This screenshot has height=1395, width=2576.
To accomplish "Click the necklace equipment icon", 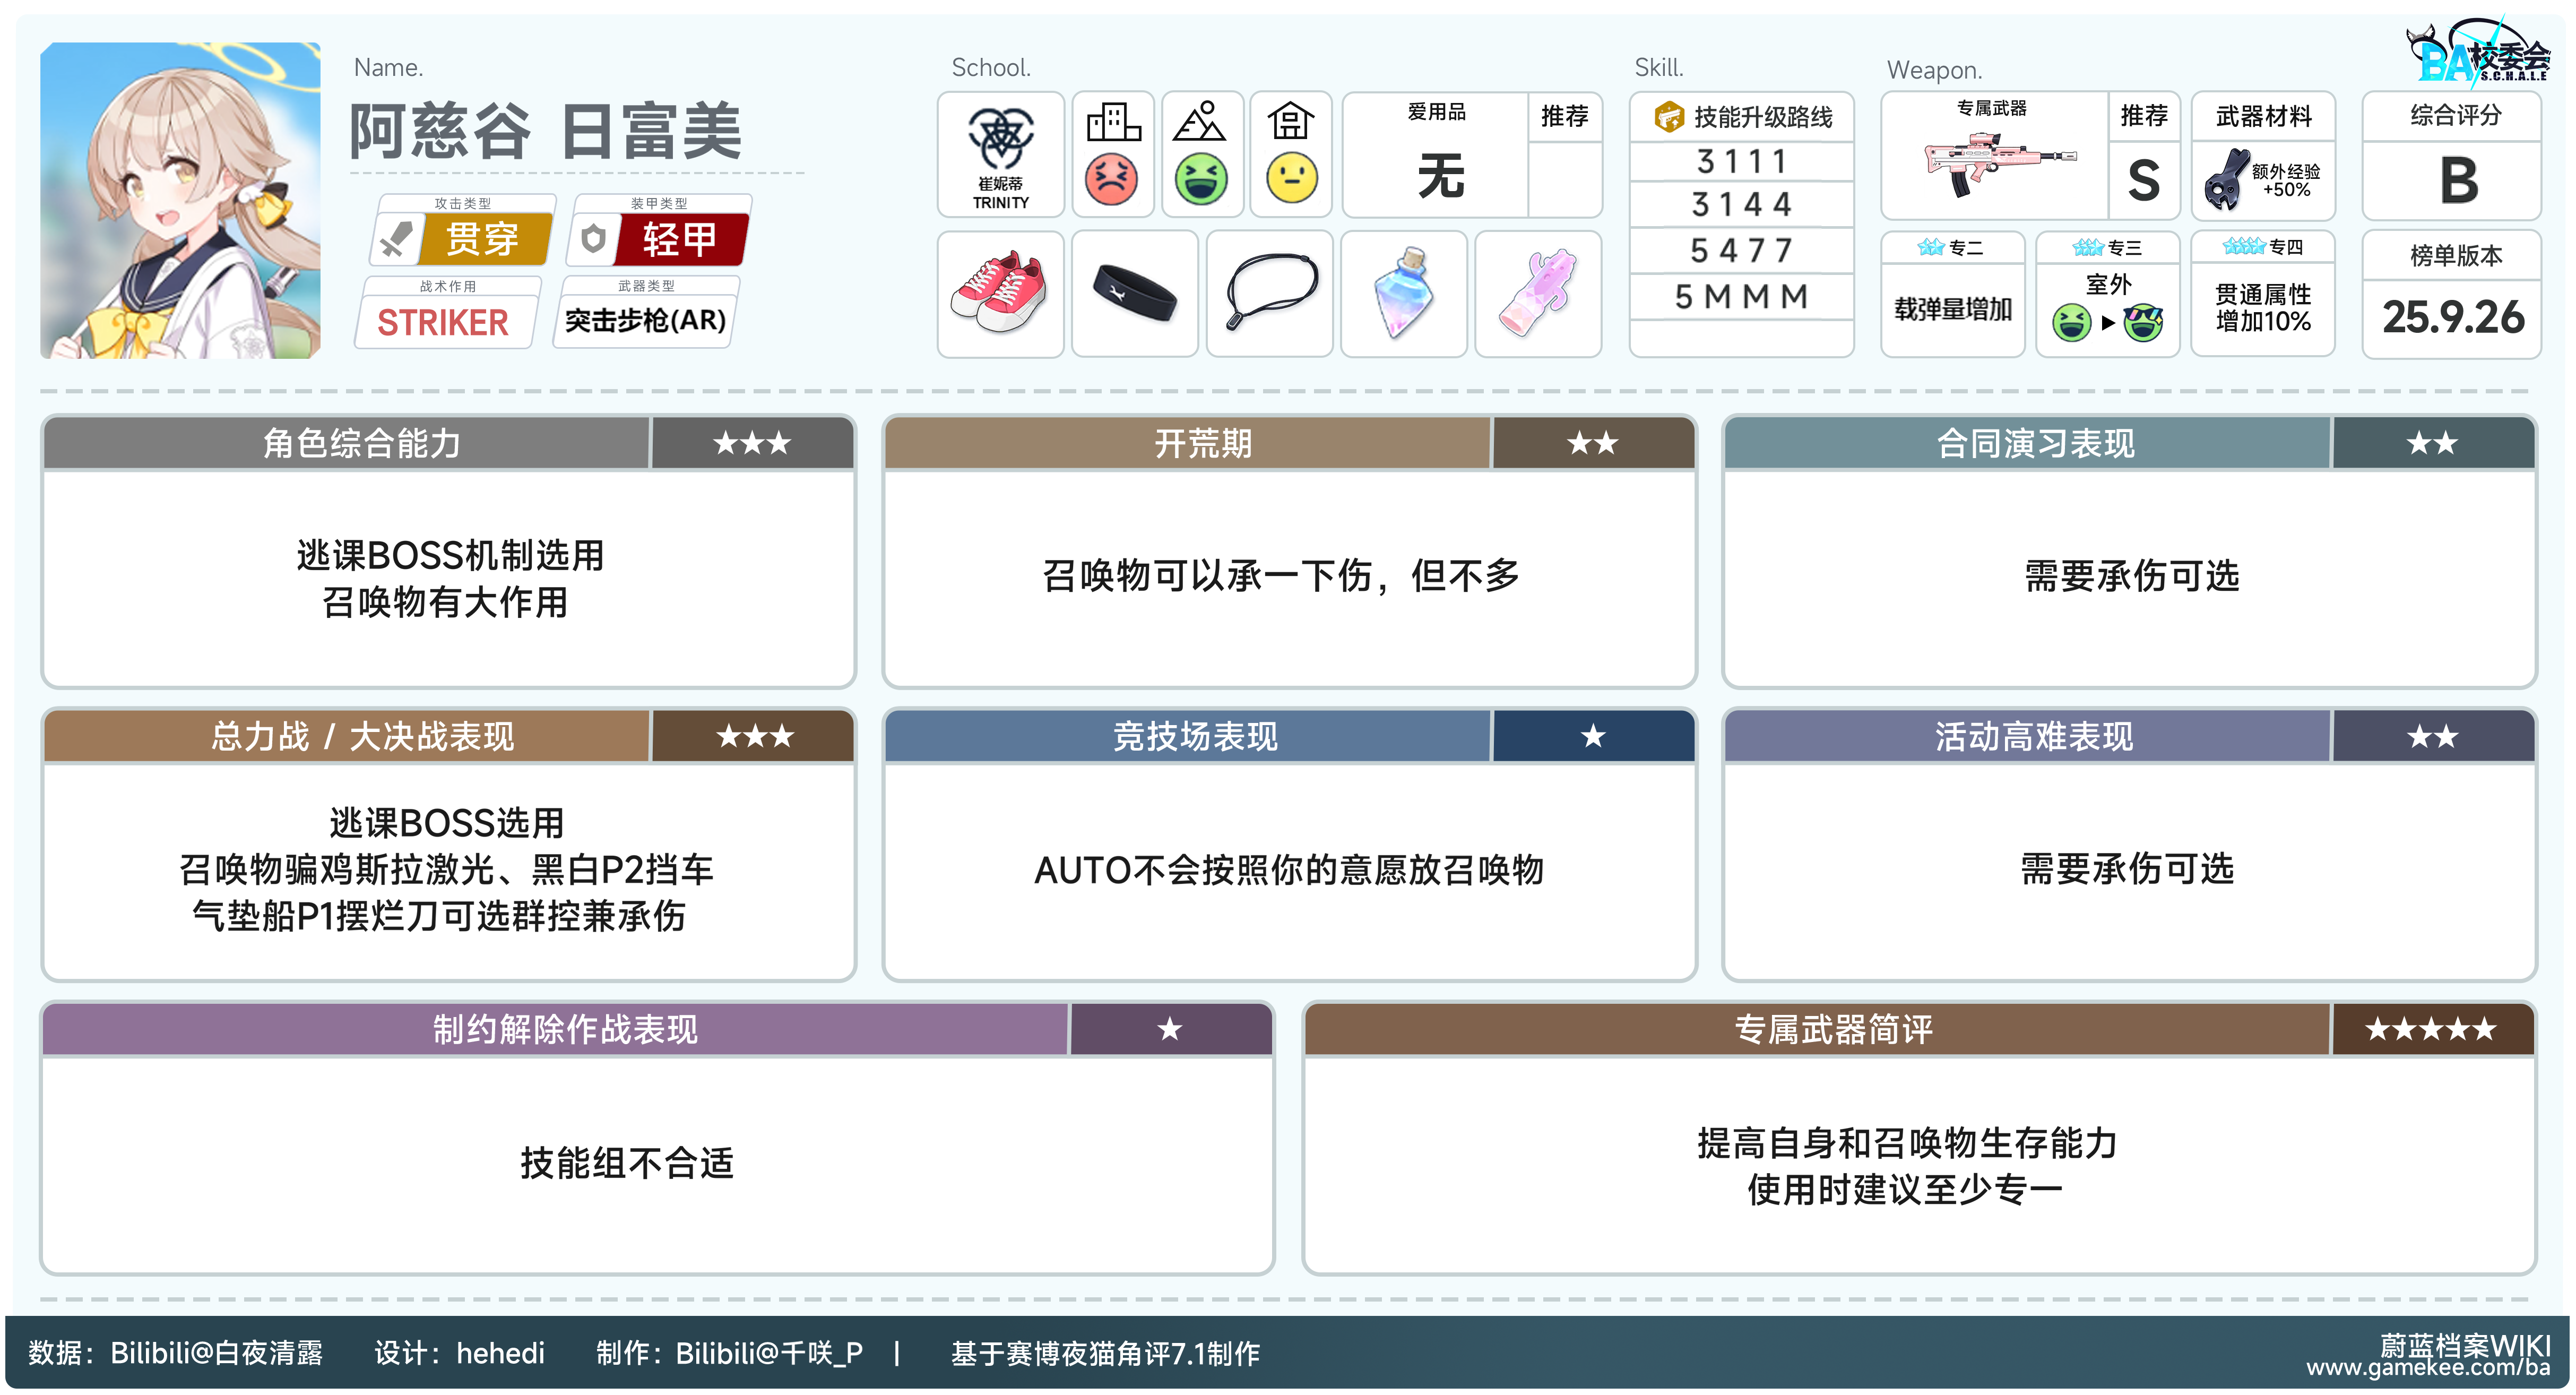I will tap(1269, 293).
